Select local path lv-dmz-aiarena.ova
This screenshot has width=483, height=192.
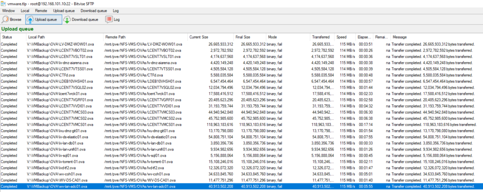[58, 63]
